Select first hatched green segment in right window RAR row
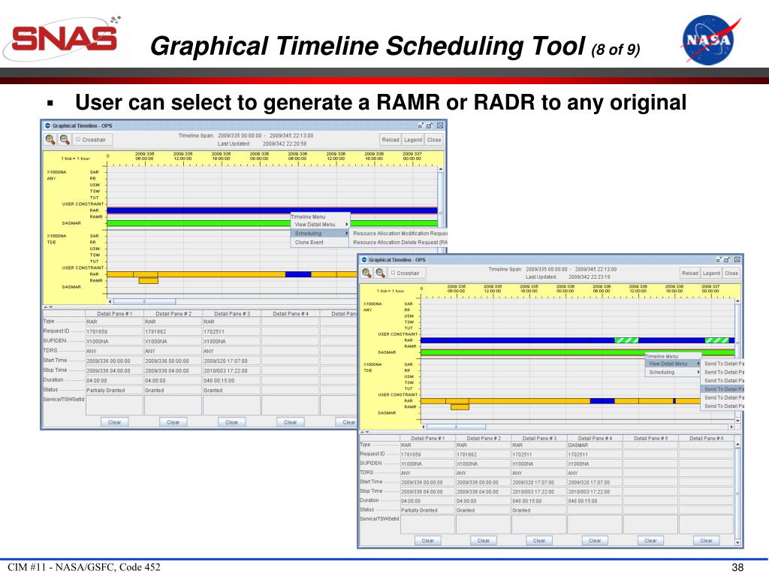Image resolution: width=769 pixels, height=577 pixels. coord(626,340)
